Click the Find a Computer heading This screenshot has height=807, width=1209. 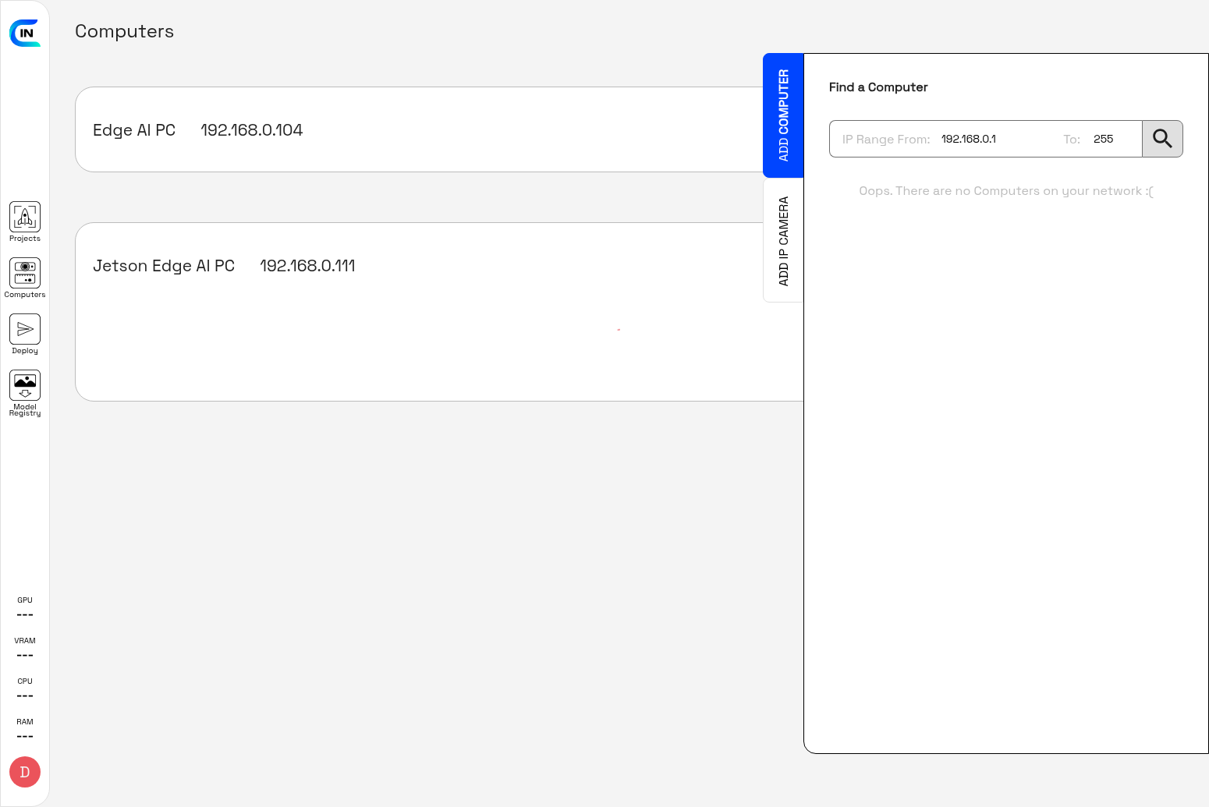pyautogui.click(x=878, y=87)
